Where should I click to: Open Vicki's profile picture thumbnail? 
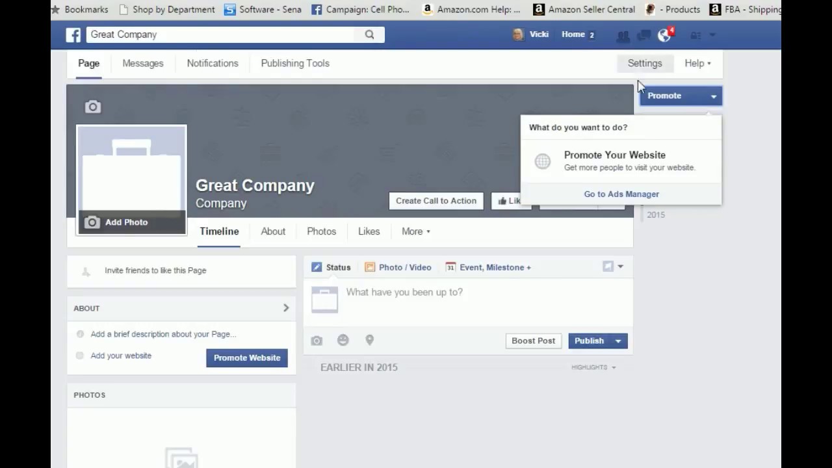tap(518, 34)
